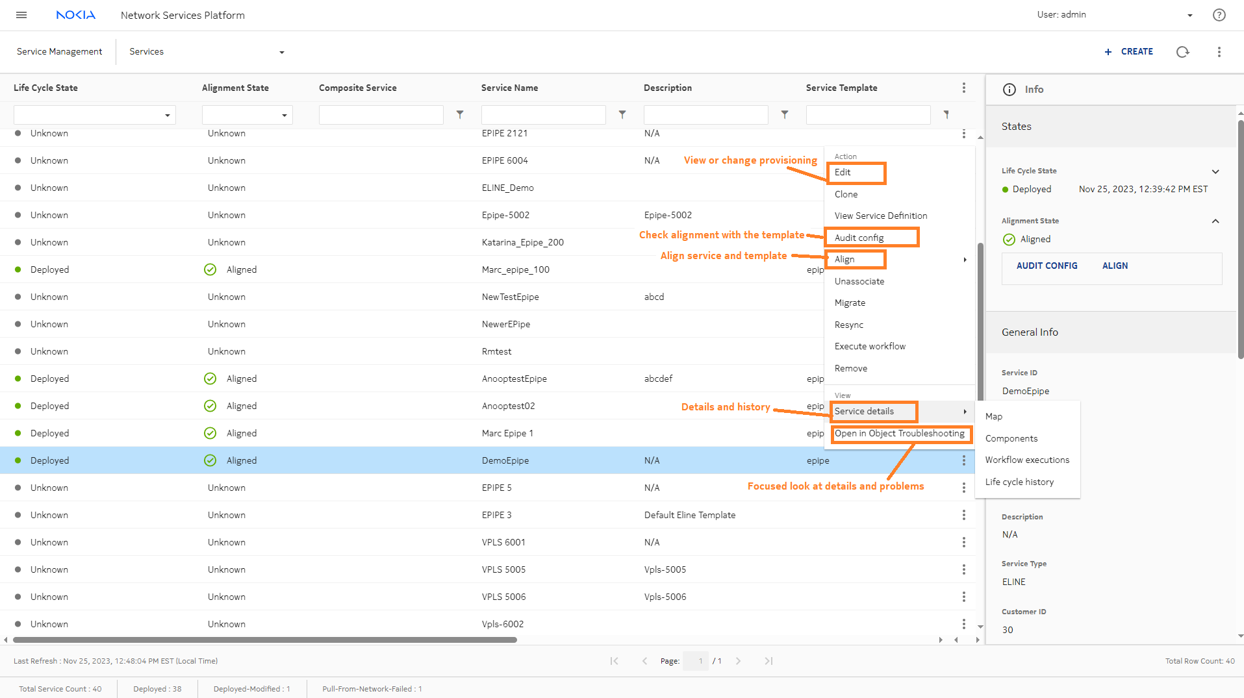The width and height of the screenshot is (1244, 698).
Task: Click the Composite Service filter icon
Action: point(460,115)
